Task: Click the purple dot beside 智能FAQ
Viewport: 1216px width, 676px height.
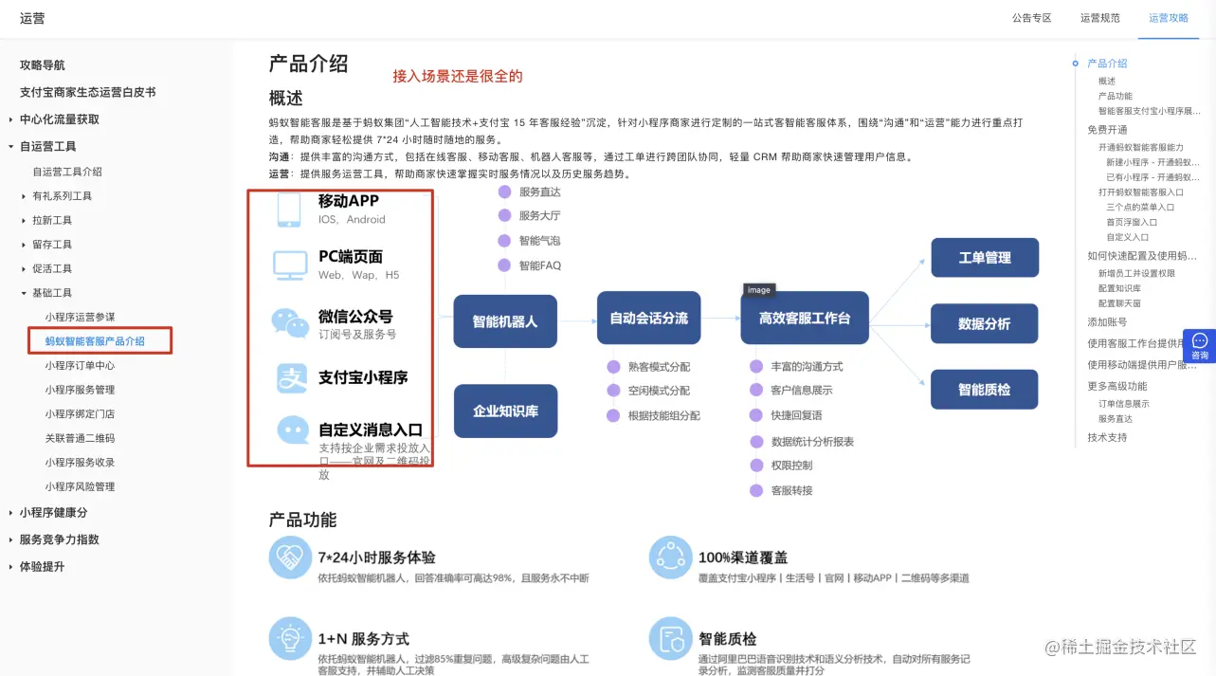Action: tap(504, 265)
